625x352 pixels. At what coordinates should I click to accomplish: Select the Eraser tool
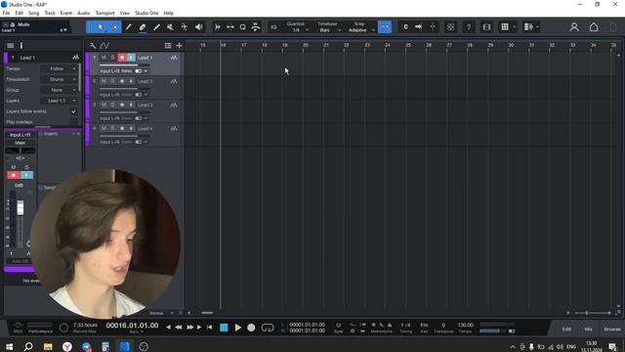click(x=143, y=27)
